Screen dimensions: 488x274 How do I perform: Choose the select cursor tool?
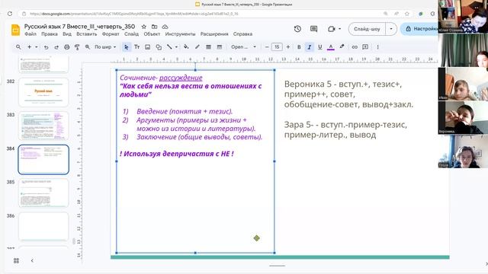point(126,47)
